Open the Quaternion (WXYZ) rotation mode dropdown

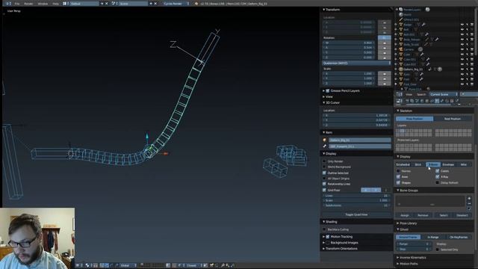click(356, 63)
